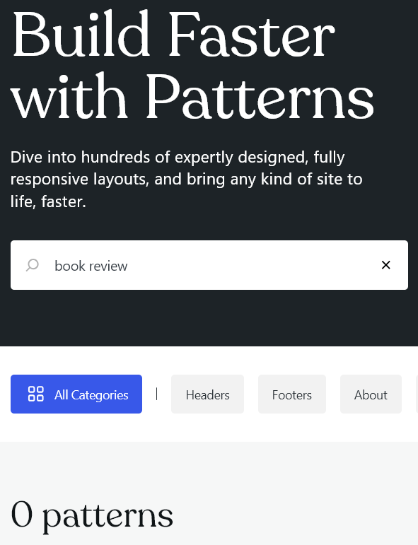Filter patterns by Headers category
The width and height of the screenshot is (418, 545).
207,394
